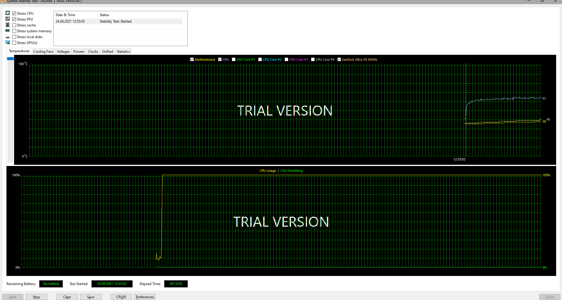Hide the CPU temperature graph line
Screen dimensions: 562x300
pos(220,60)
